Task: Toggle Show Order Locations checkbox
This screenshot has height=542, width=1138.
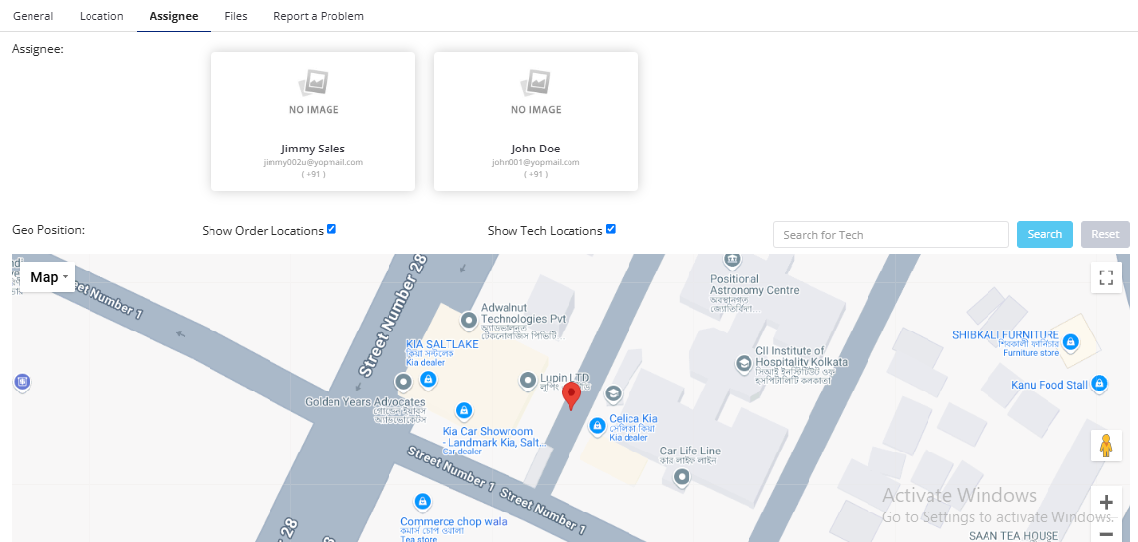Action: pos(331,229)
